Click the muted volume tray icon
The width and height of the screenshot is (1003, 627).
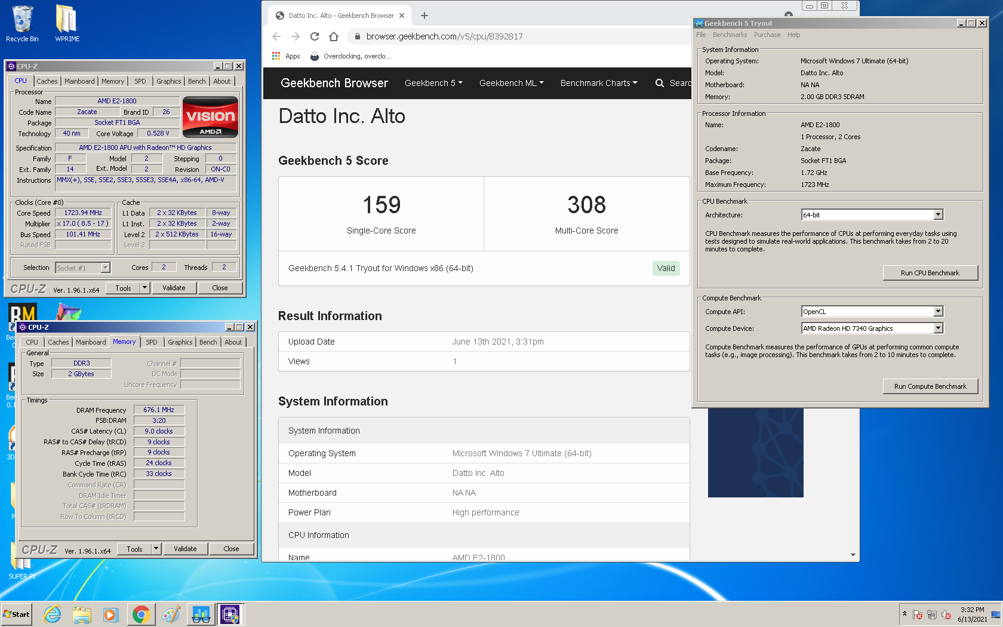946,614
